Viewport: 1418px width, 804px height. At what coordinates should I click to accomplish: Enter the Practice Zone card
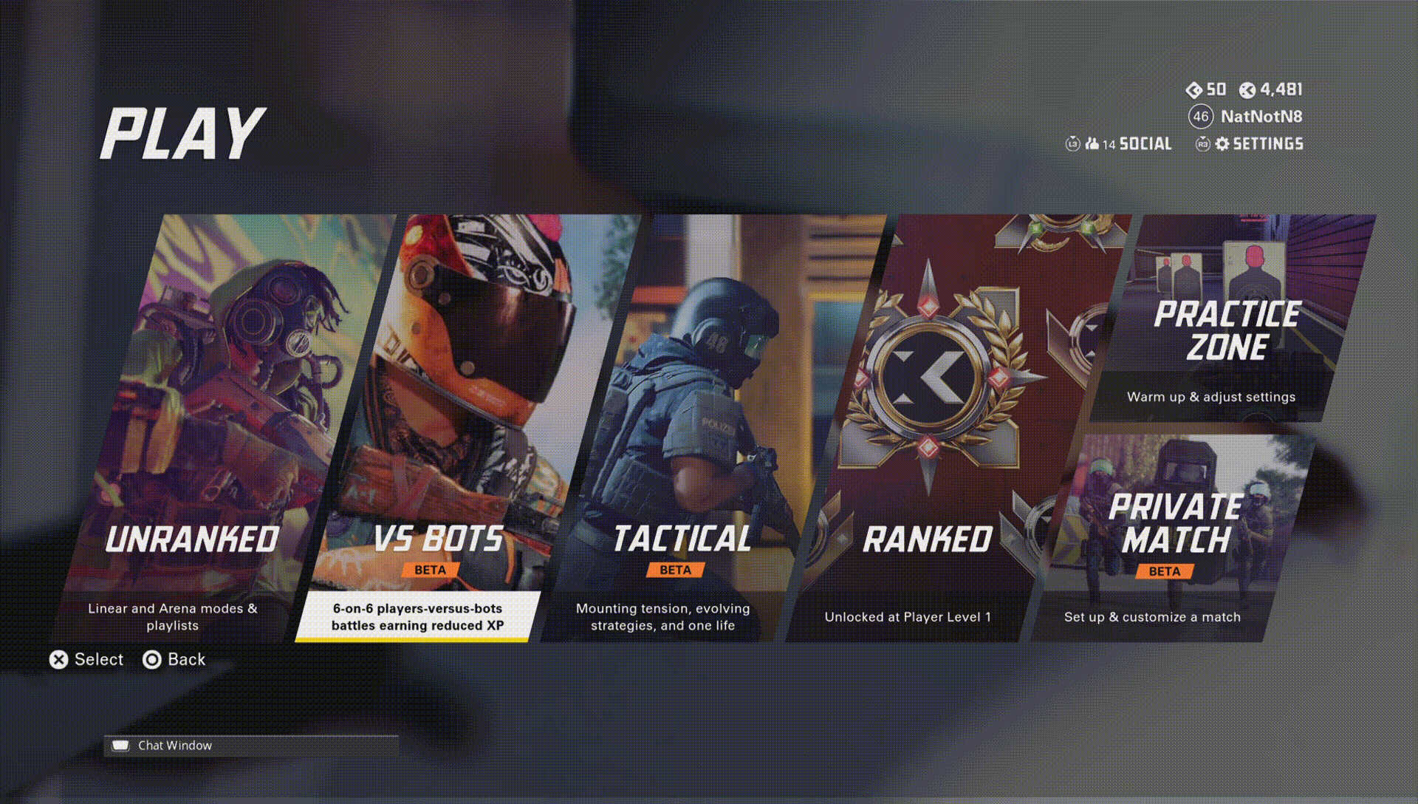1232,318
